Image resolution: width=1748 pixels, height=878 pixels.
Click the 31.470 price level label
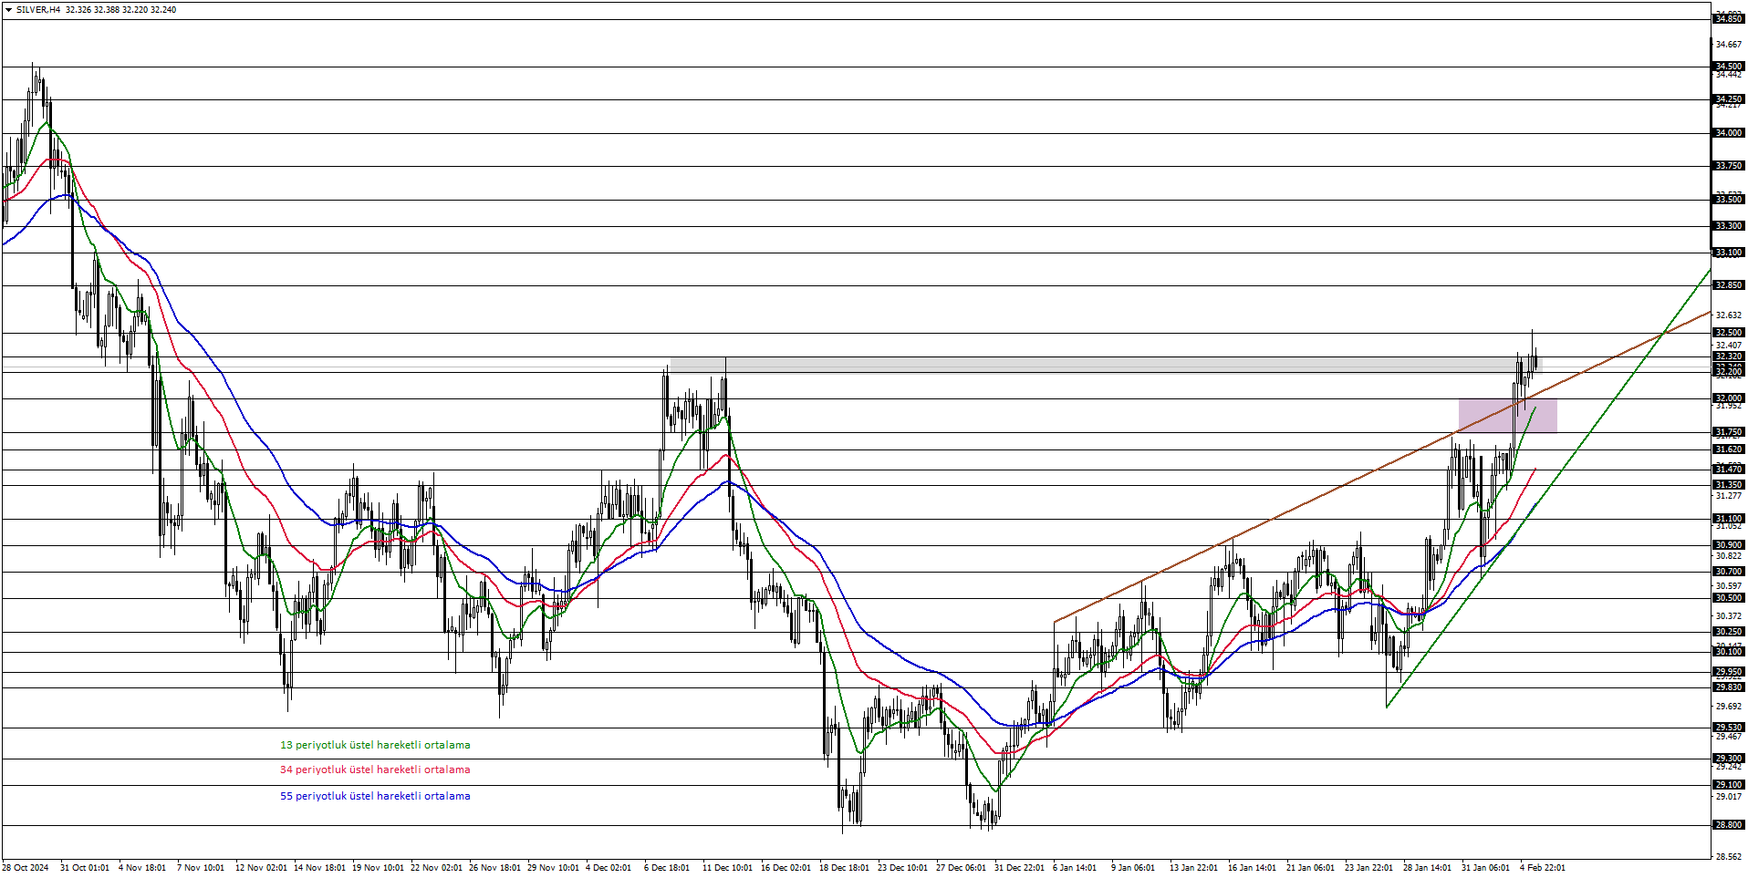tap(1728, 470)
